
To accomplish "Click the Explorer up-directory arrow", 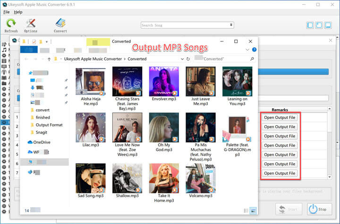I will (x=49, y=59).
